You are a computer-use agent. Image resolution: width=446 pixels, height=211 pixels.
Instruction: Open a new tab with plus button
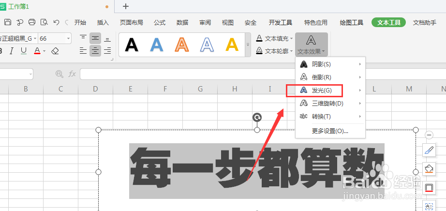(x=125, y=6)
